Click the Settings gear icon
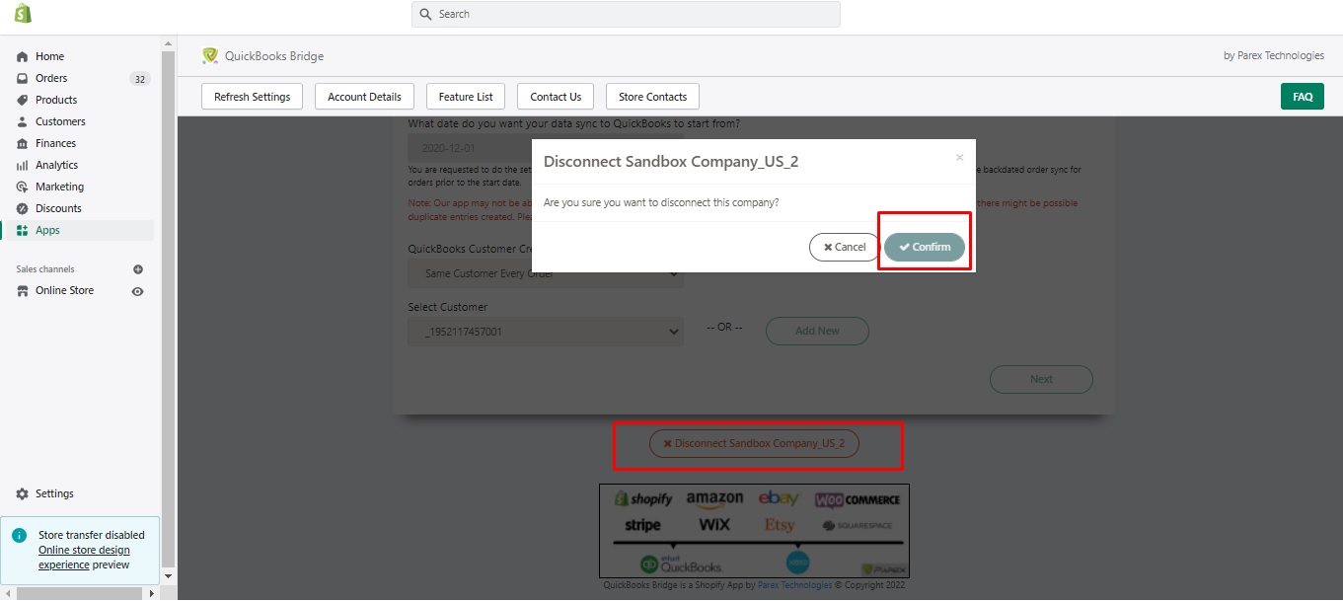1343x602 pixels. coord(23,493)
